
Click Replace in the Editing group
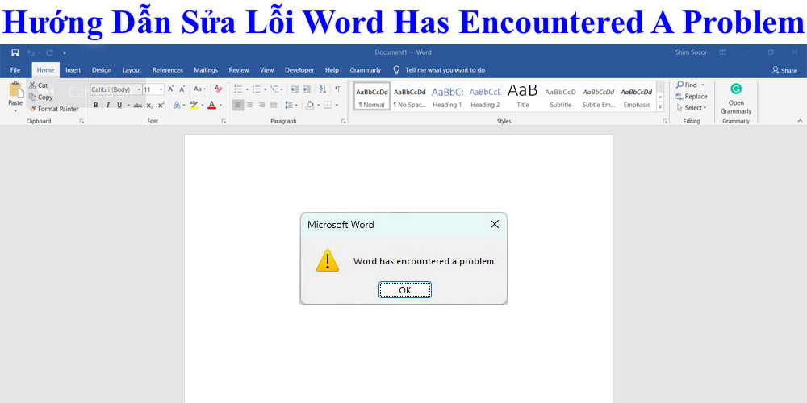coord(692,96)
